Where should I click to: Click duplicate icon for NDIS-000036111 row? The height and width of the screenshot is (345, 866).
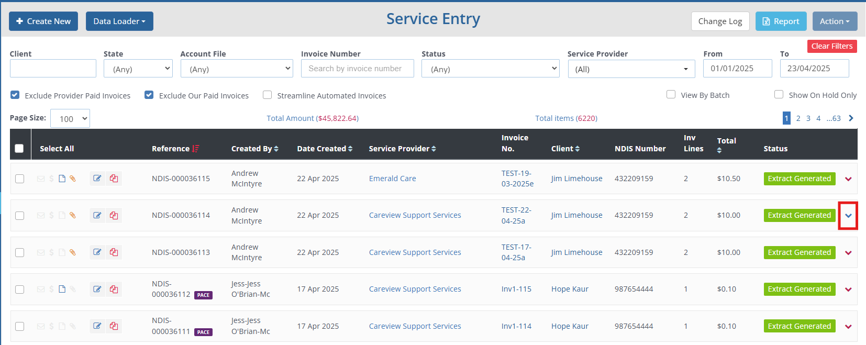pyautogui.click(x=114, y=326)
